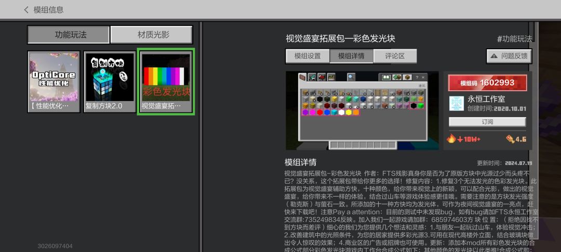Viewport: 561px width, 252px height.
Task: Click the recipe book icon in preview
Action: coord(386,77)
